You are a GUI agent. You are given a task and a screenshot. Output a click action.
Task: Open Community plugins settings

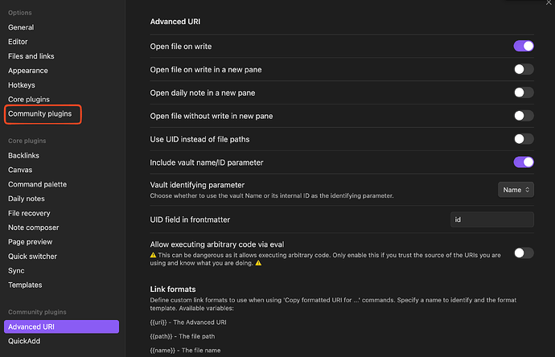(39, 114)
